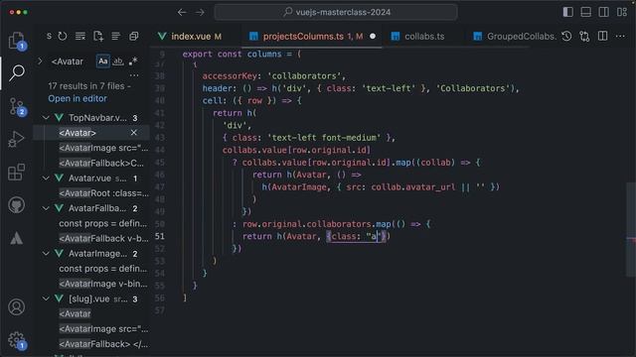Open the Source Control view
The width and height of the screenshot is (636, 357).
coord(17,106)
